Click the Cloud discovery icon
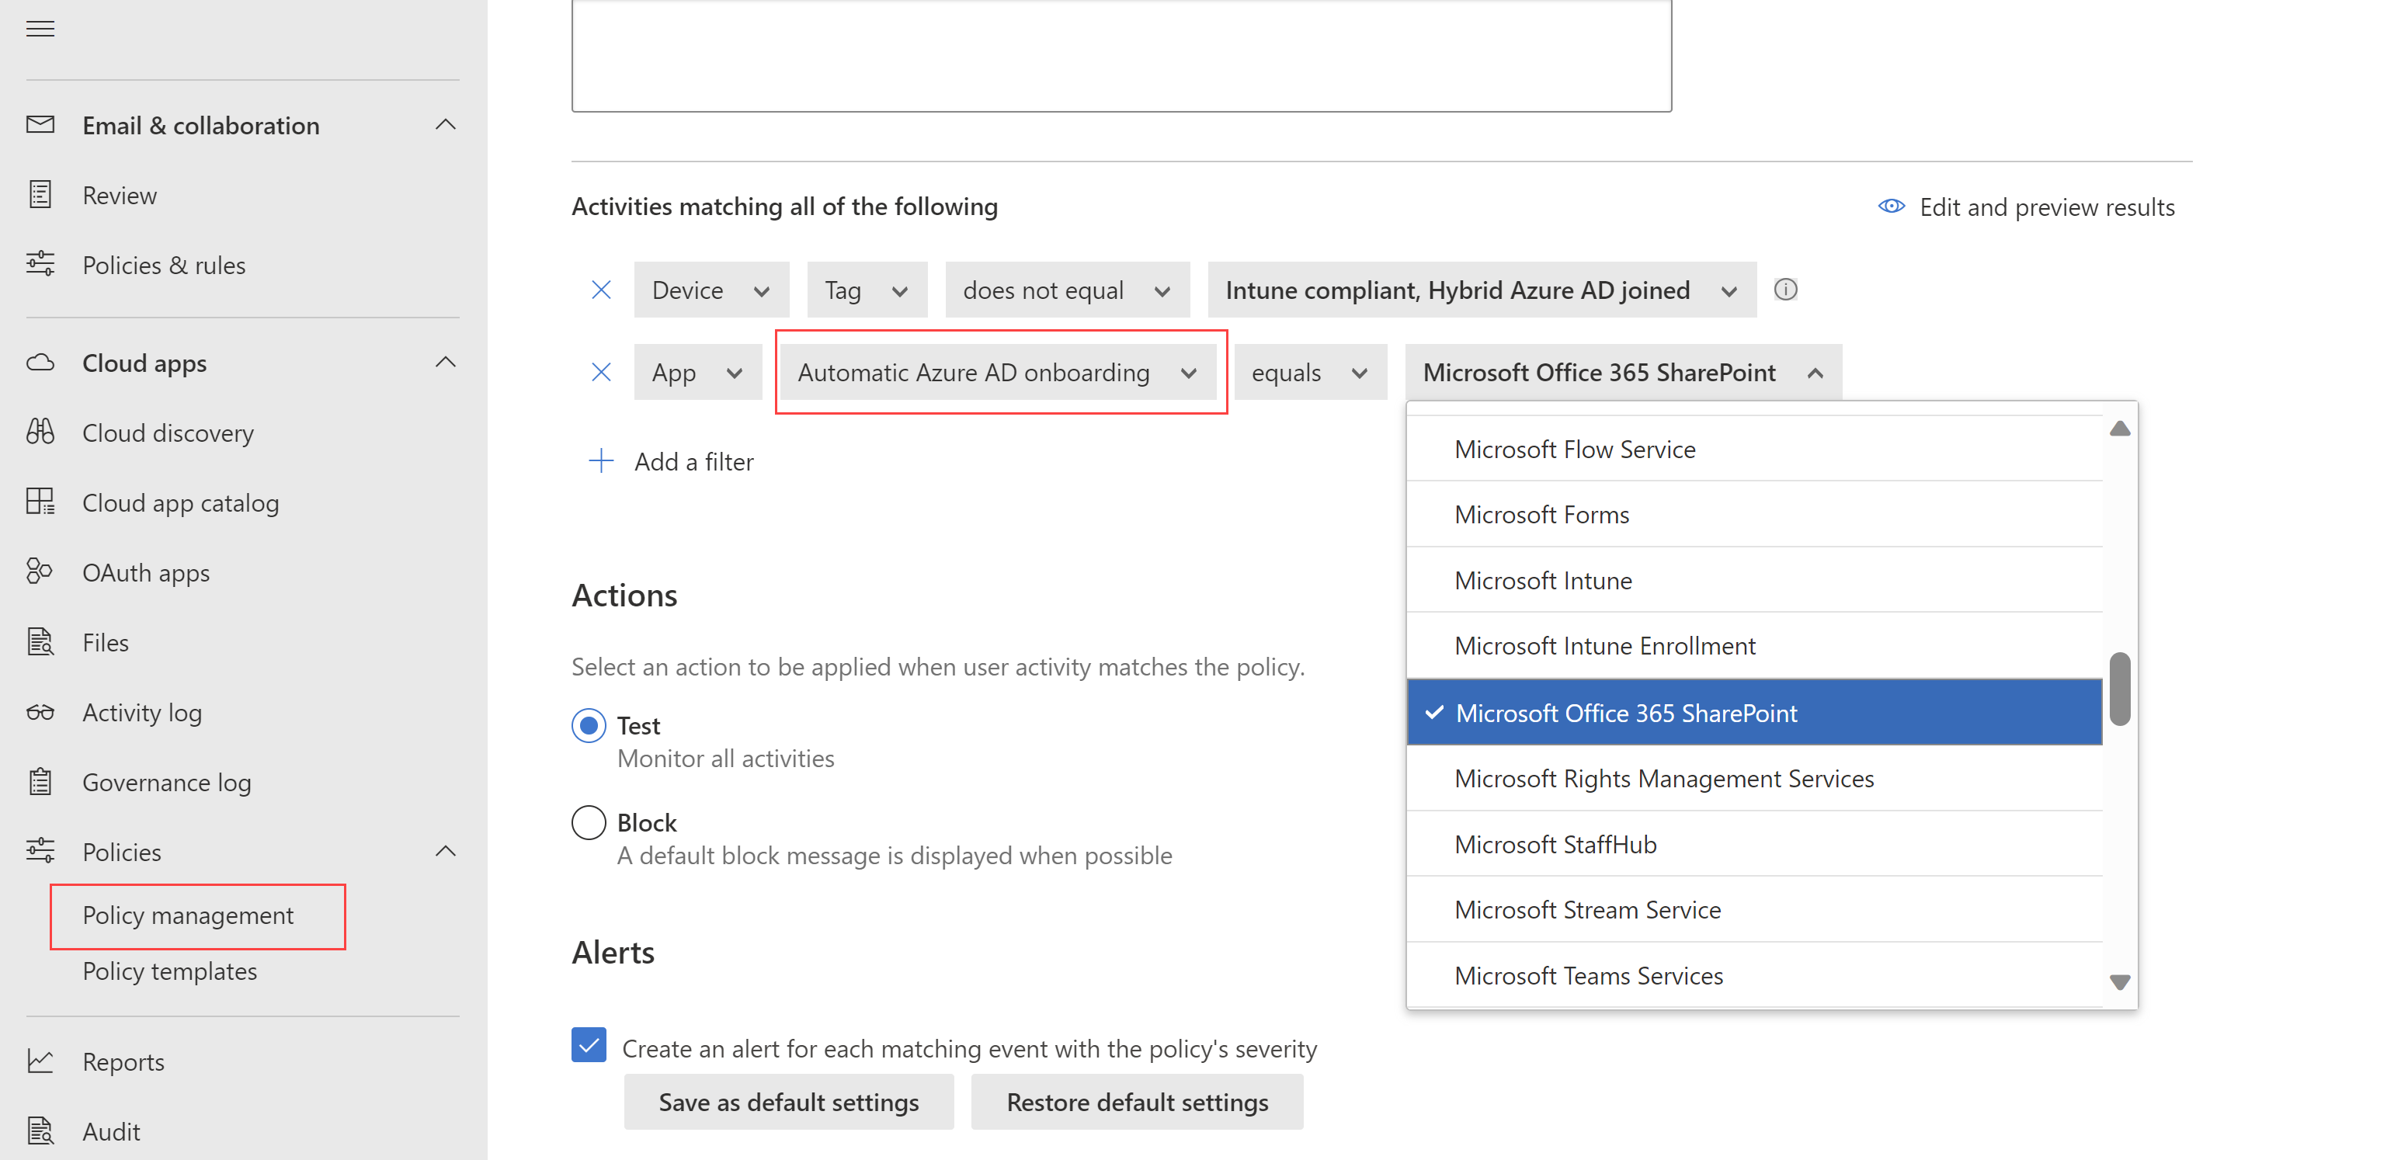Screen dimensions: 2387x1160 [x=41, y=431]
